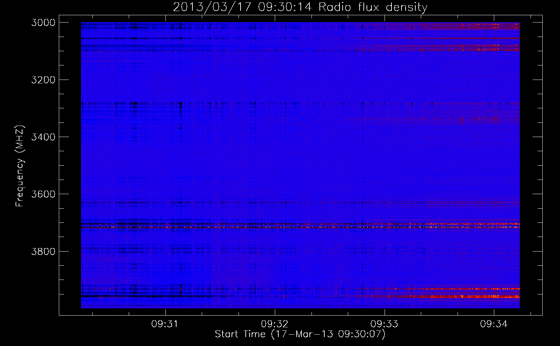
Task: Click the 'Frequency (MHZ)' axis label
Action: coord(20,166)
